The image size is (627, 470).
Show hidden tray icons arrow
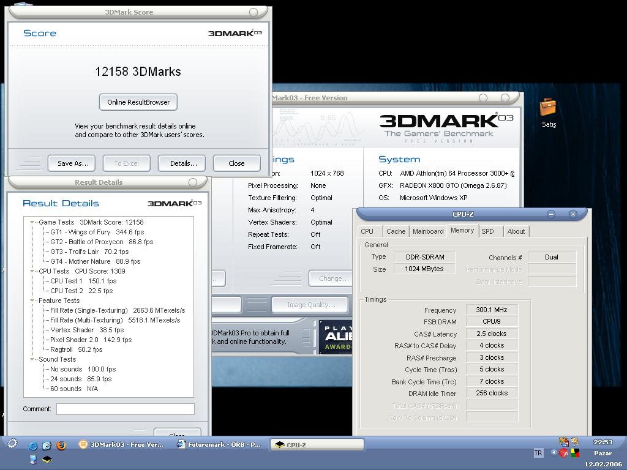point(554,453)
